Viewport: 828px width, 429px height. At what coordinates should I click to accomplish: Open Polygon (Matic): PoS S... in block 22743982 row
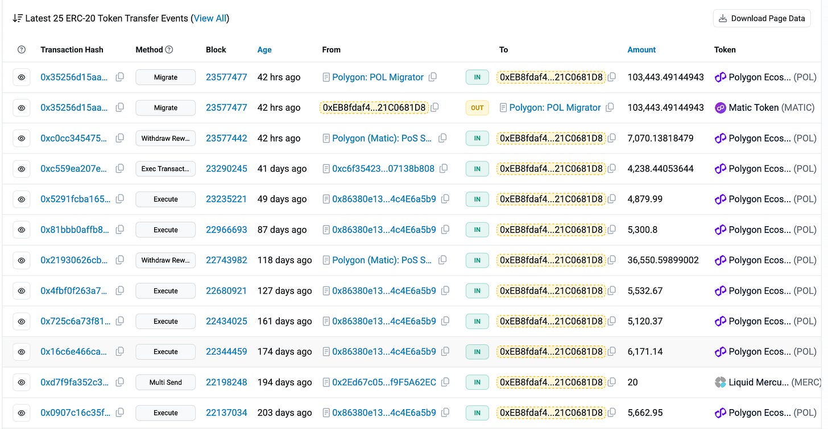point(382,260)
